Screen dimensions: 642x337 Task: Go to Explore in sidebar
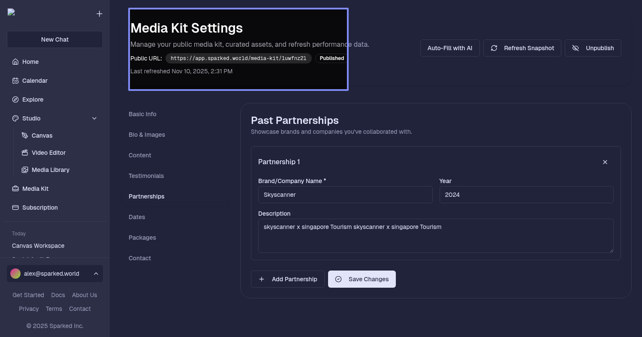(x=33, y=99)
